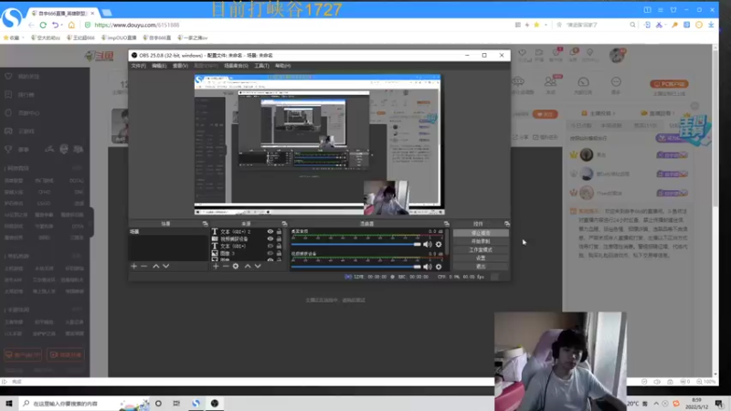Open the OBS Edit menu
Image resolution: width=731 pixels, height=411 pixels.
[159, 66]
